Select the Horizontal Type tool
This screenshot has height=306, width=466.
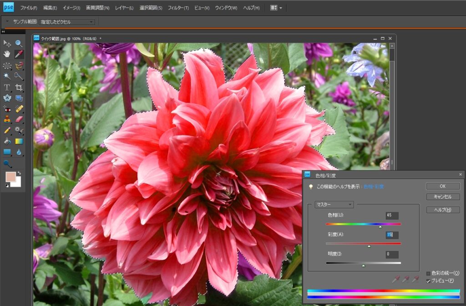[x=7, y=87]
